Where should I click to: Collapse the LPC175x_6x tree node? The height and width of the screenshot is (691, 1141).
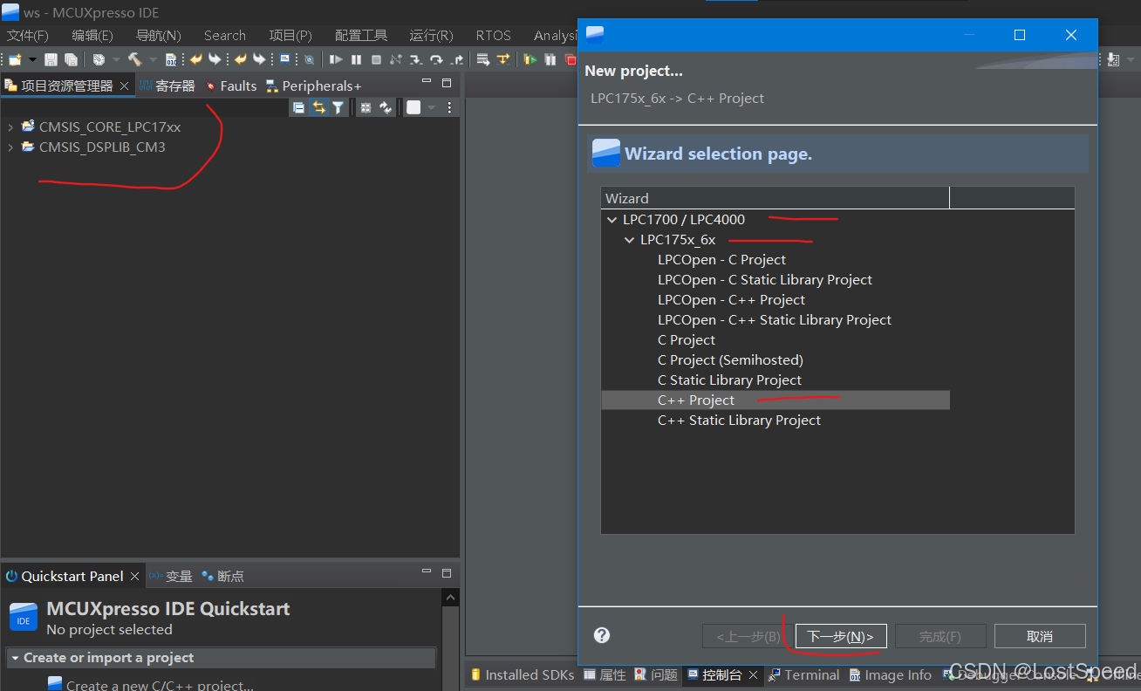pos(630,240)
